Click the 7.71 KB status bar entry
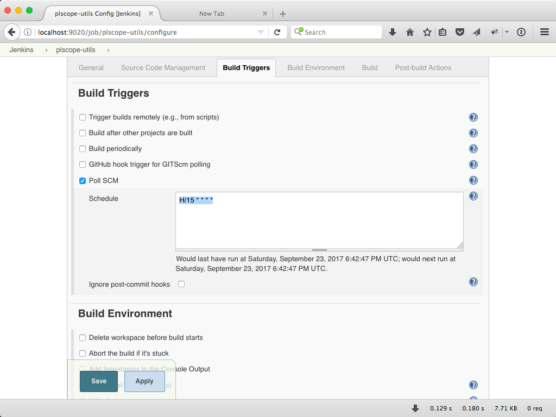 (506, 408)
